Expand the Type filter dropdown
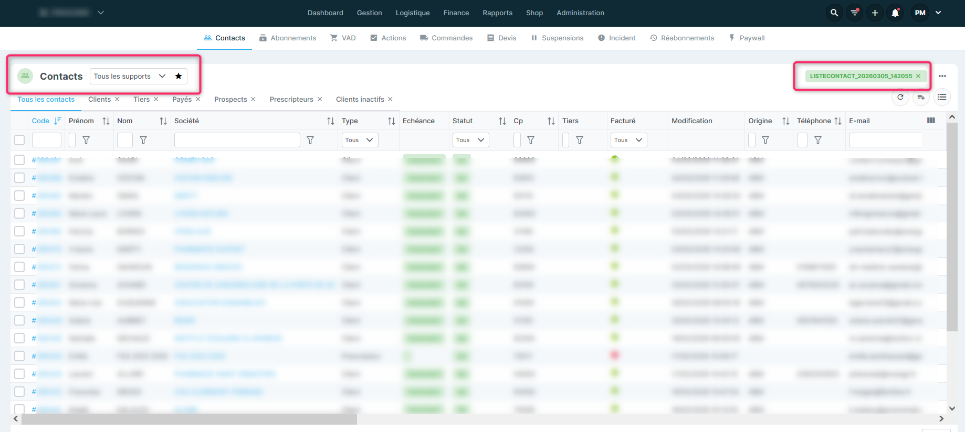This screenshot has width=965, height=432. point(360,140)
